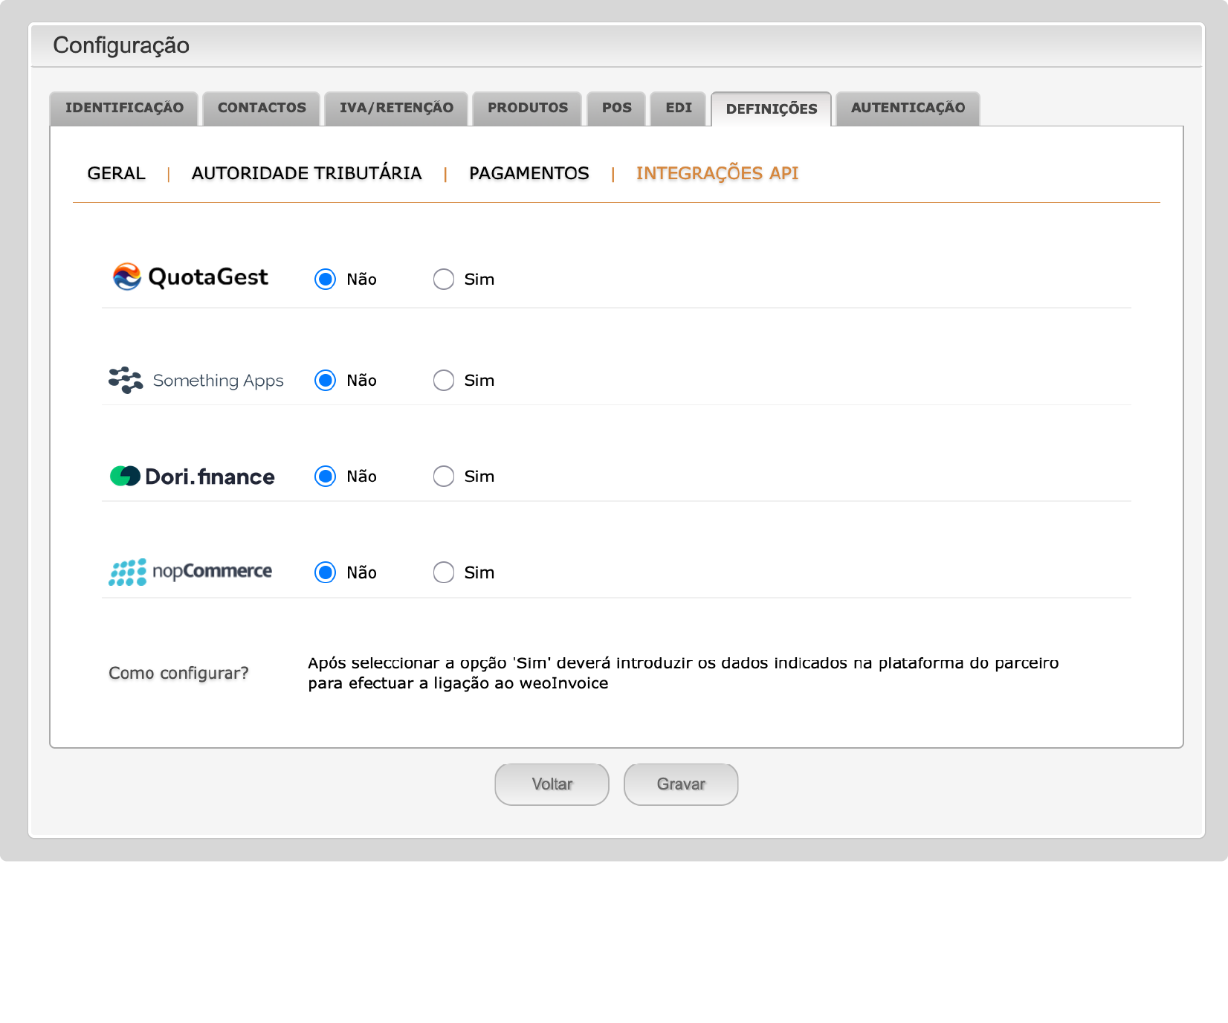Screen dimensions: 1228x1023
Task: Click the QuotaGest logo
Action: (190, 277)
